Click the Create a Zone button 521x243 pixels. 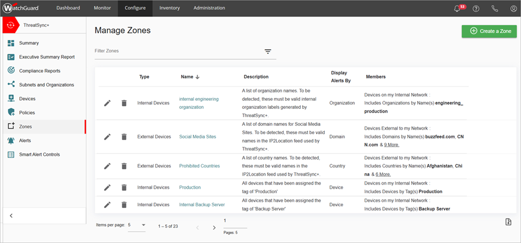489,31
